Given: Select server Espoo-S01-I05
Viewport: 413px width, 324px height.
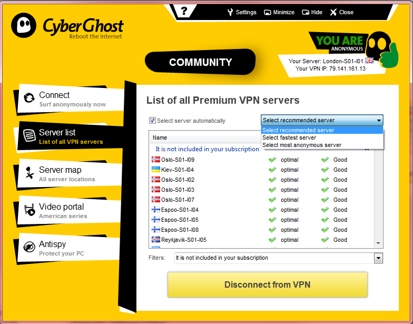Looking at the screenshot, I should 180,220.
